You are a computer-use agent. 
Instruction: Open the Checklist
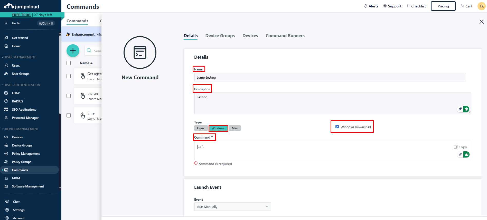(416, 6)
